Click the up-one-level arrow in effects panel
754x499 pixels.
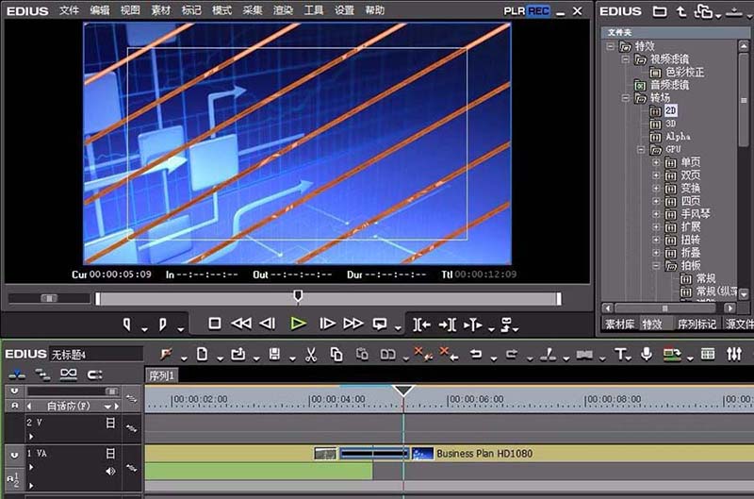point(681,11)
